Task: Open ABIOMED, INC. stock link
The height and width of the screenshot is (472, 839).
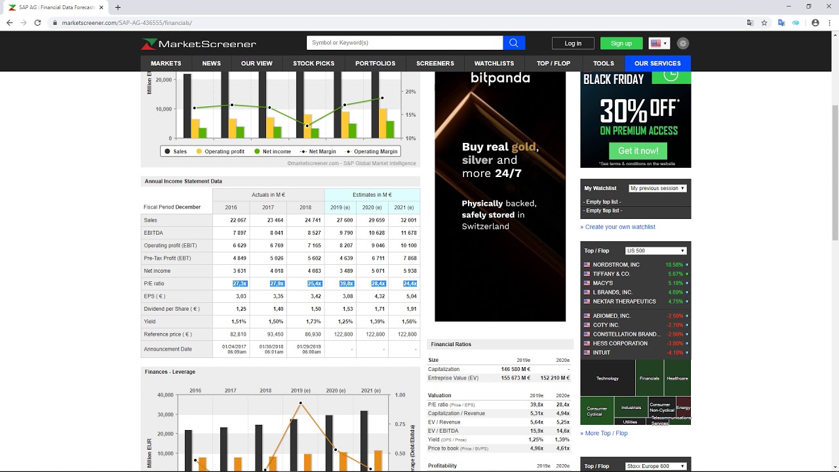Action: coord(612,316)
